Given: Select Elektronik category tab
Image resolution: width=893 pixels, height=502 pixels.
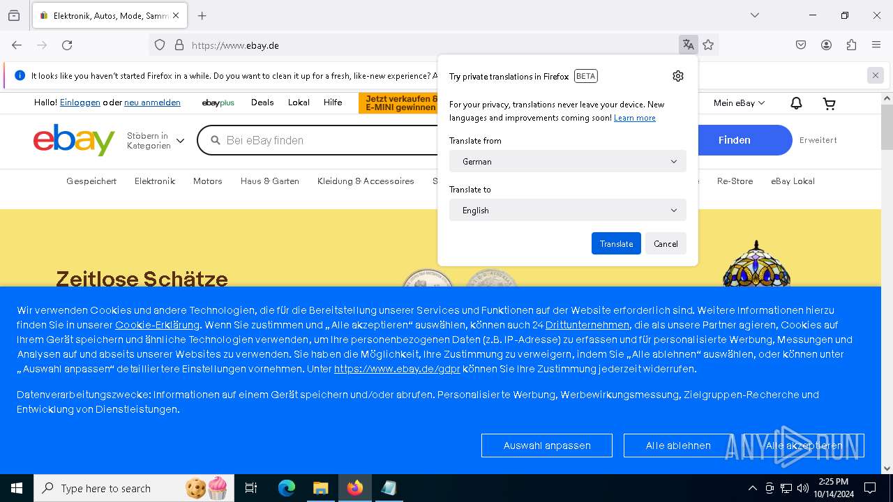Looking at the screenshot, I should point(155,181).
